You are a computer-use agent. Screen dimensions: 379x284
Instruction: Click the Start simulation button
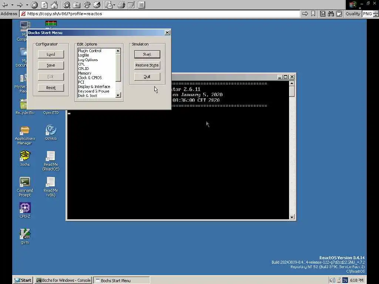(147, 54)
